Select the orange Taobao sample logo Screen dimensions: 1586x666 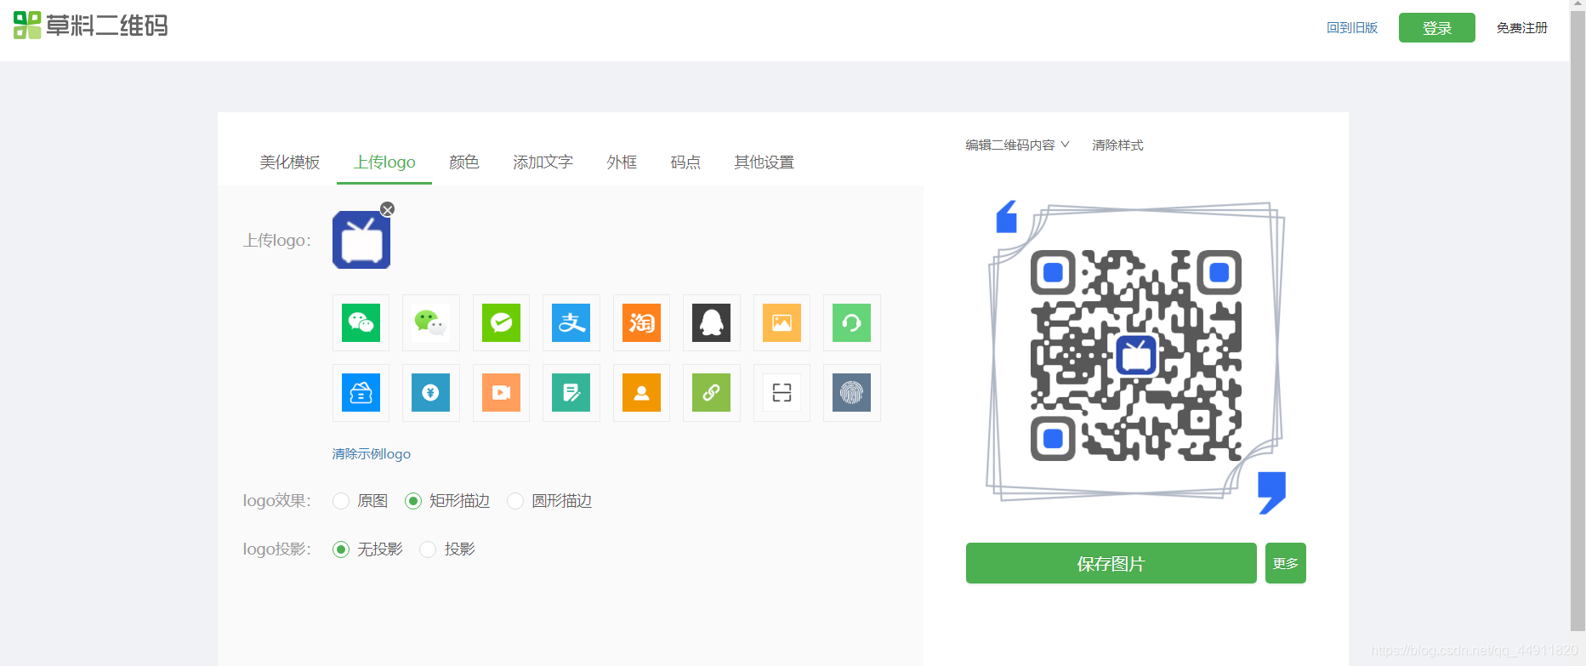641,323
